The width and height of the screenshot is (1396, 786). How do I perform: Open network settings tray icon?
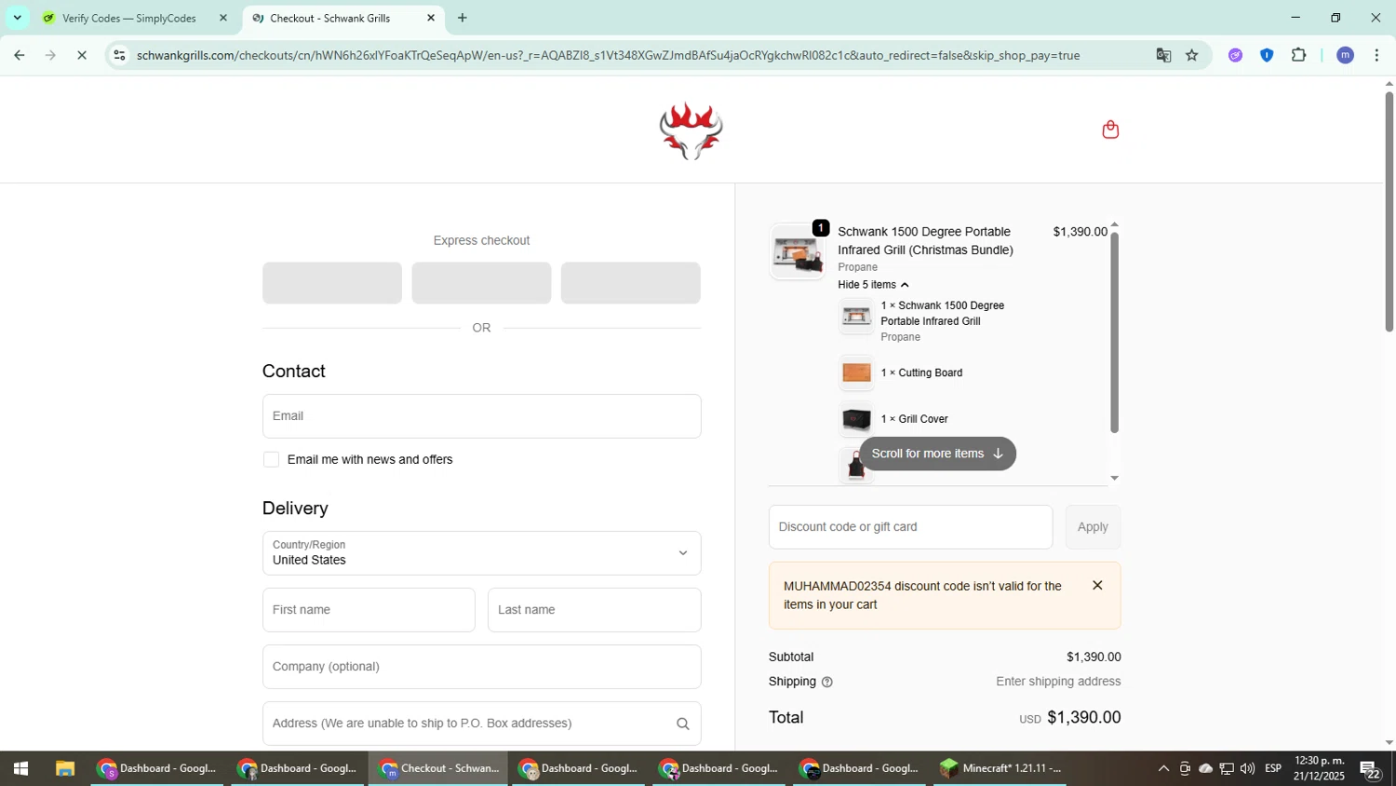click(1227, 768)
